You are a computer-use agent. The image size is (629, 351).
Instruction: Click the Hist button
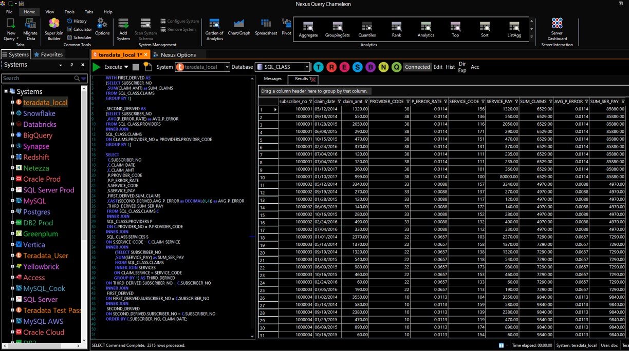(450, 67)
